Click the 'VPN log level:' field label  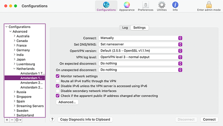86,57
